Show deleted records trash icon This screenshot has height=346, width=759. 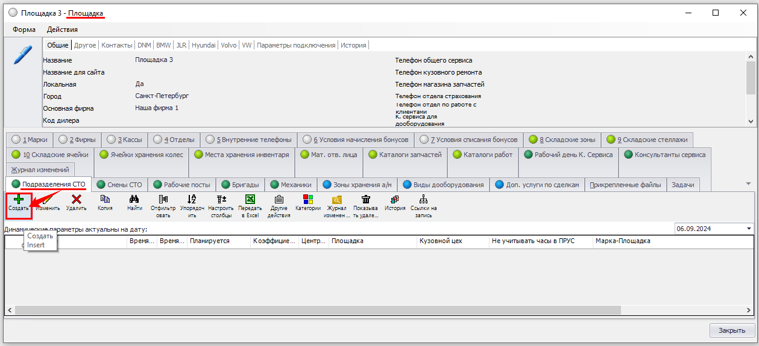(365, 199)
